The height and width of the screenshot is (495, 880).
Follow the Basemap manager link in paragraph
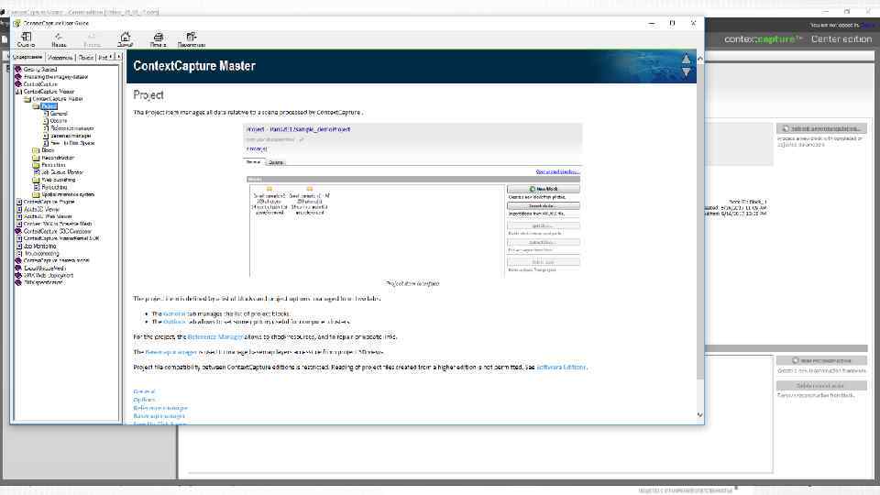point(171,352)
